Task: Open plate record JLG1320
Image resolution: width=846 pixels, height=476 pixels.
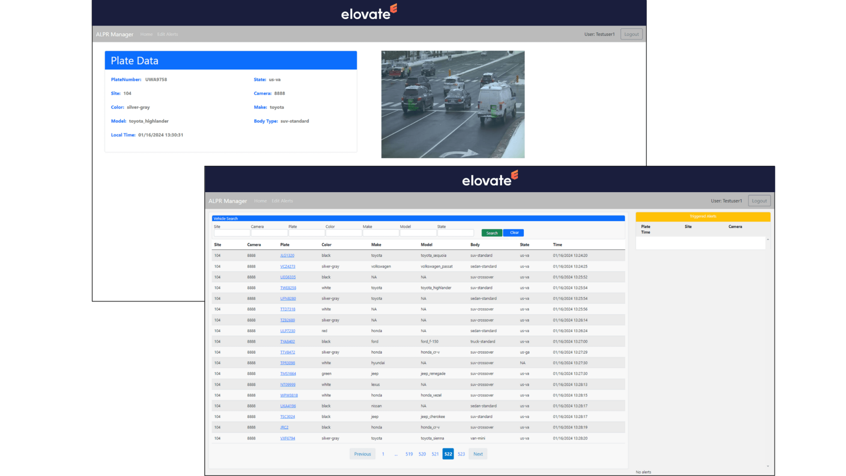Action: pyautogui.click(x=287, y=255)
